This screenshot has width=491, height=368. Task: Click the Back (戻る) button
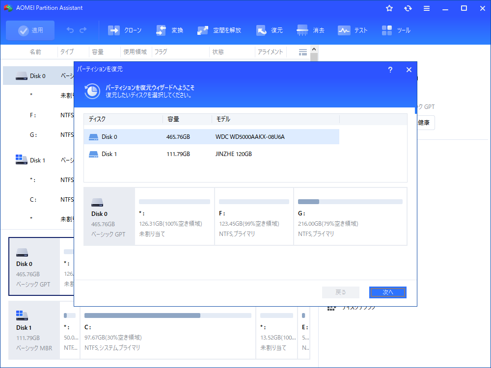coord(340,292)
